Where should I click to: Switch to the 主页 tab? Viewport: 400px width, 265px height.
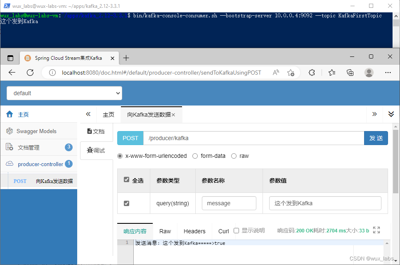coord(109,115)
